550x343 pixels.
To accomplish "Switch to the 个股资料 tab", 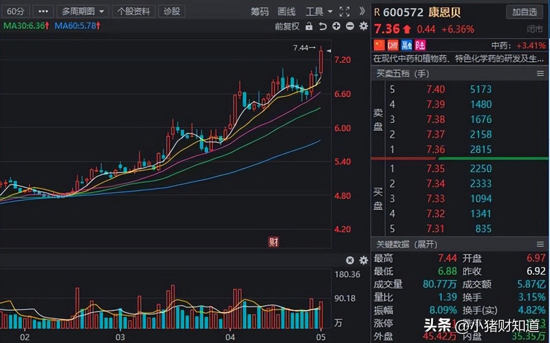I will point(134,11).
